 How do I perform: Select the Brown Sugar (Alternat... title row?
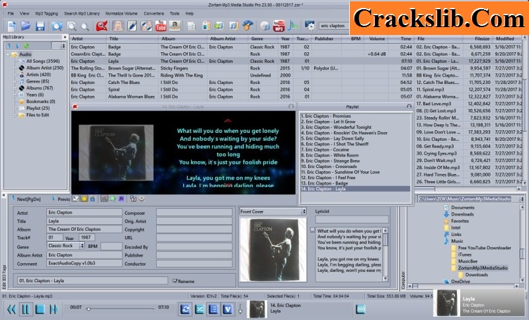click(x=133, y=68)
